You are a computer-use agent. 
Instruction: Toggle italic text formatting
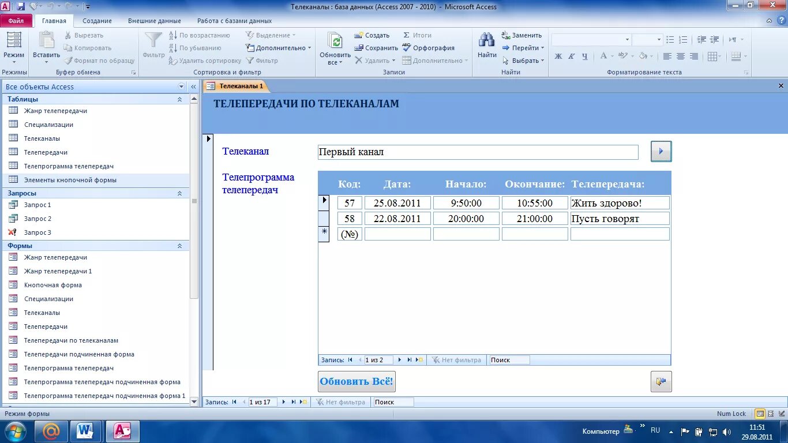click(x=572, y=57)
